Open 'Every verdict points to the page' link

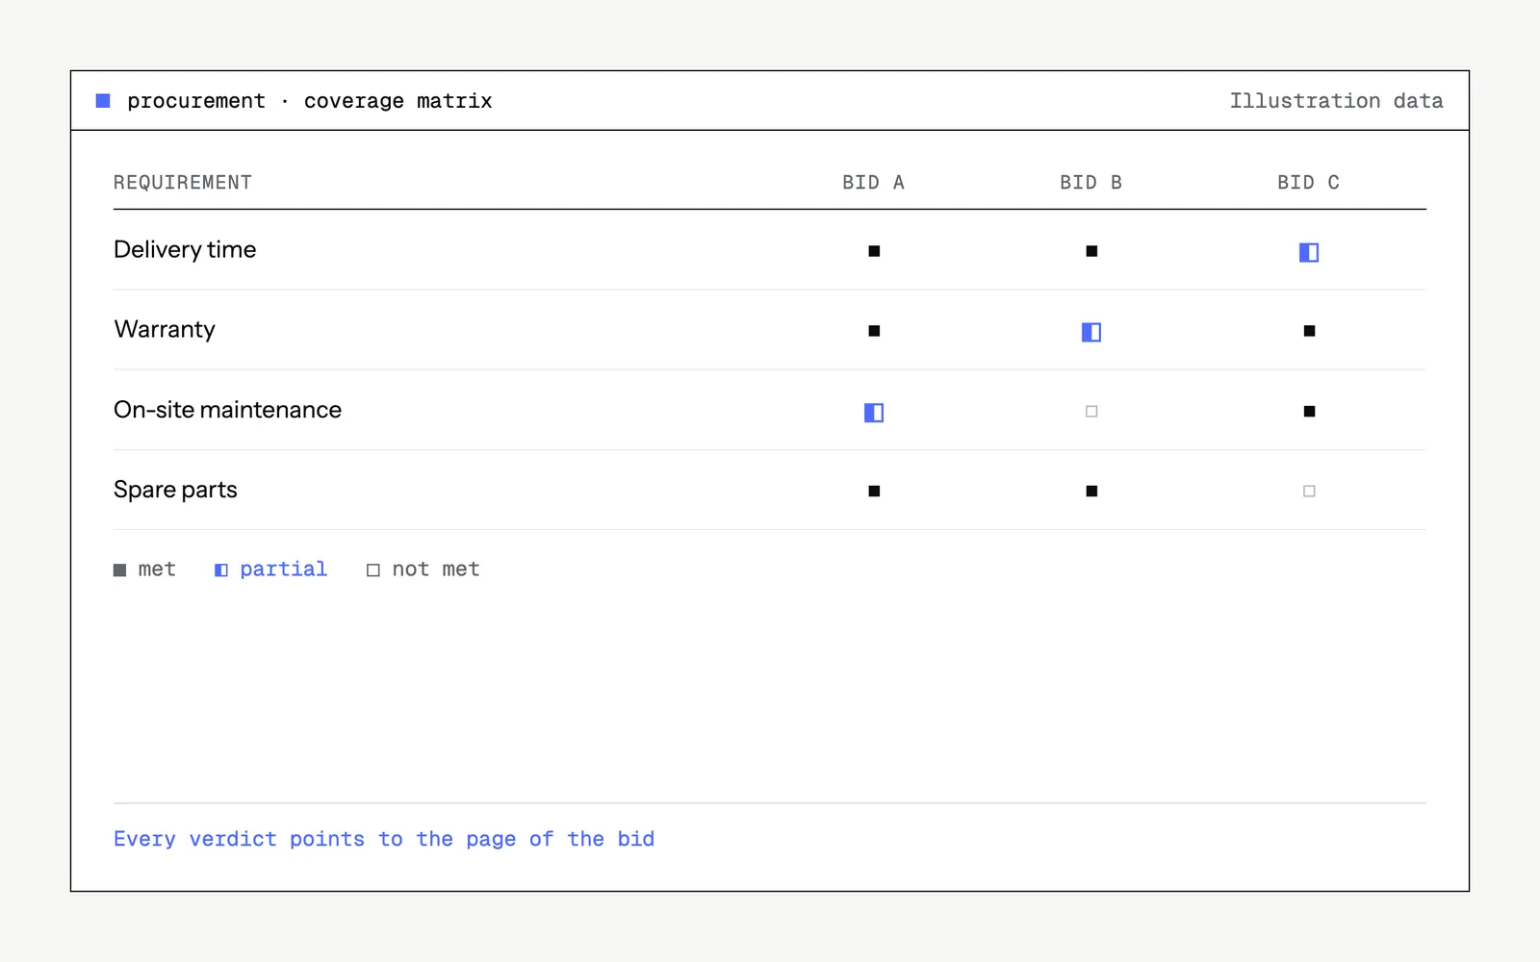pos(384,839)
